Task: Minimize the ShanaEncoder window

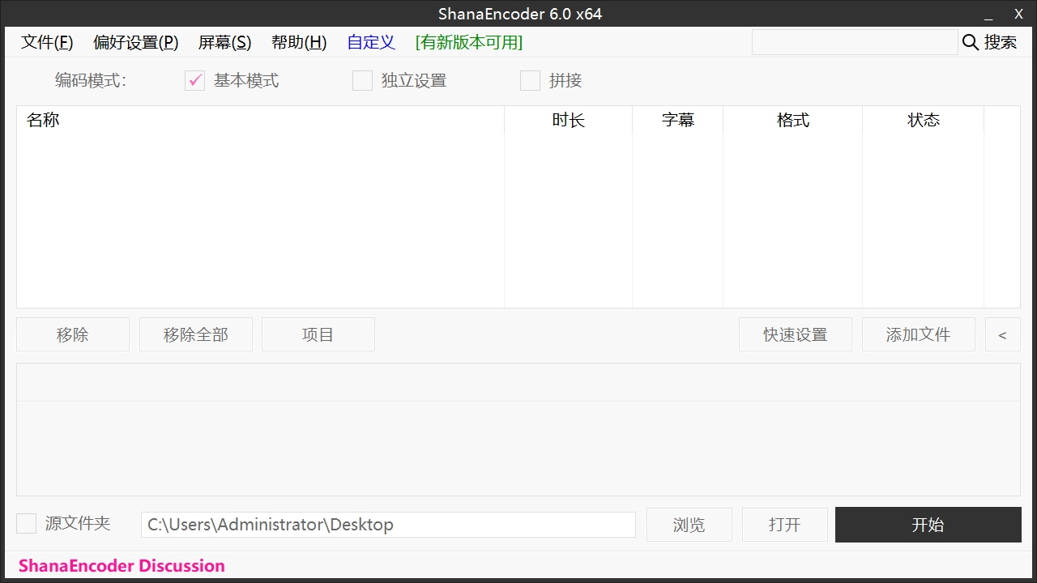Action: (x=988, y=15)
